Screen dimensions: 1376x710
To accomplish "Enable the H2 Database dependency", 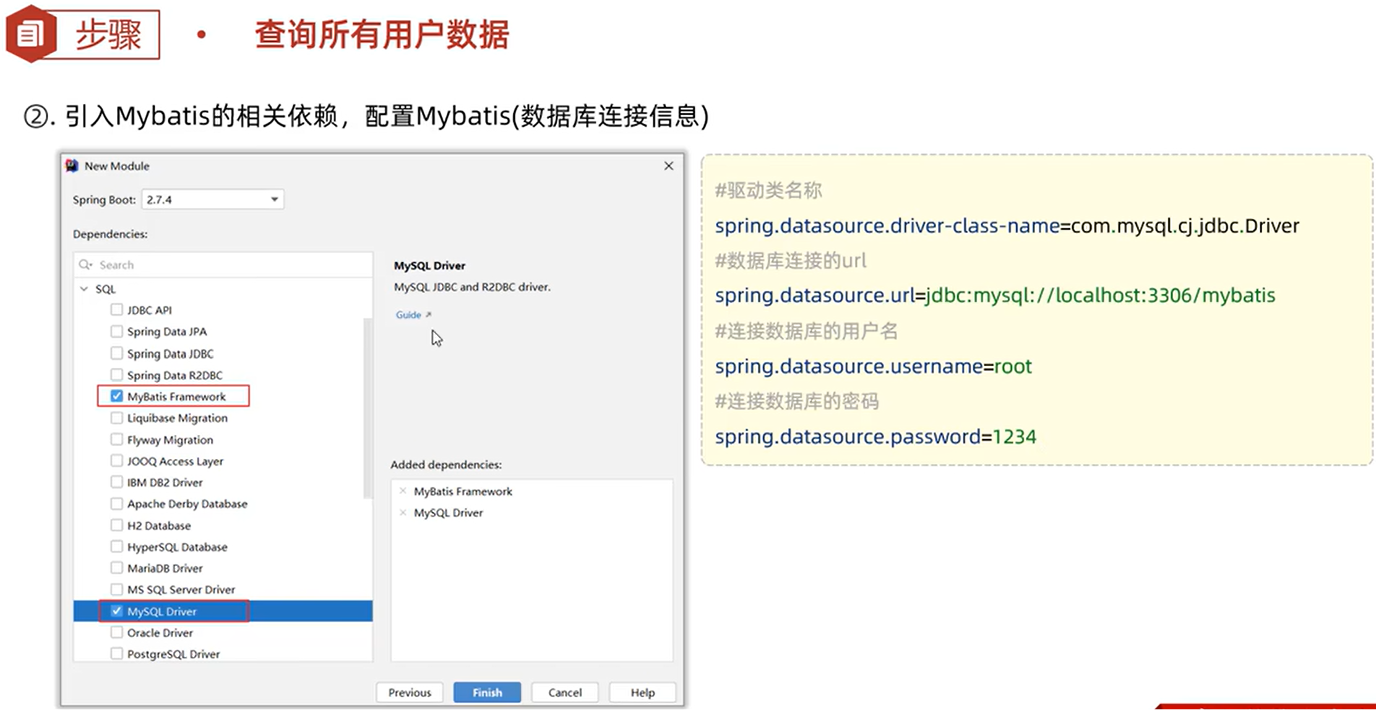I will [117, 525].
